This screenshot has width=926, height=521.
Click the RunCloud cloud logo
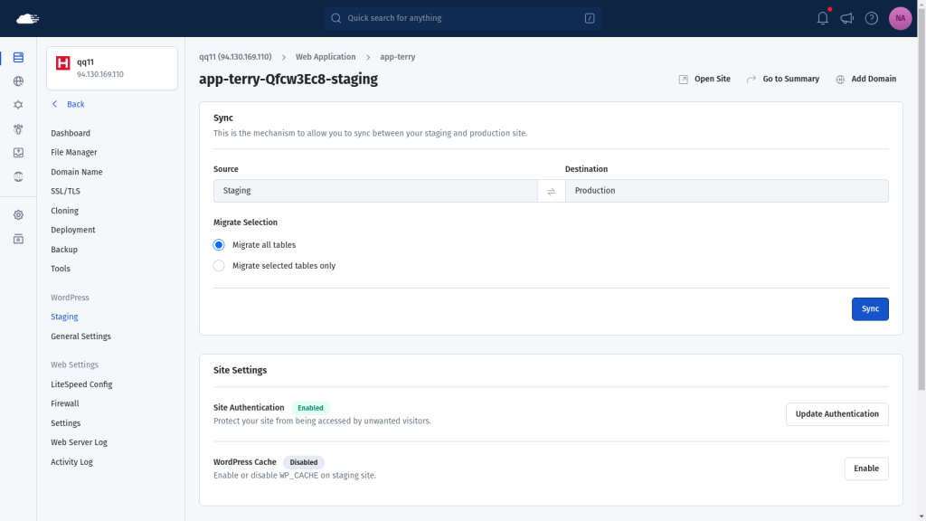(x=29, y=18)
